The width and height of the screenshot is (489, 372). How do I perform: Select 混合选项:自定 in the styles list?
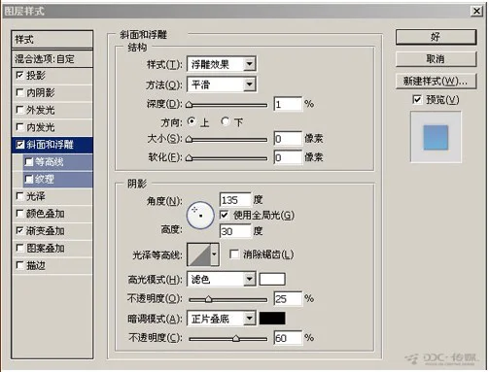[x=52, y=59]
